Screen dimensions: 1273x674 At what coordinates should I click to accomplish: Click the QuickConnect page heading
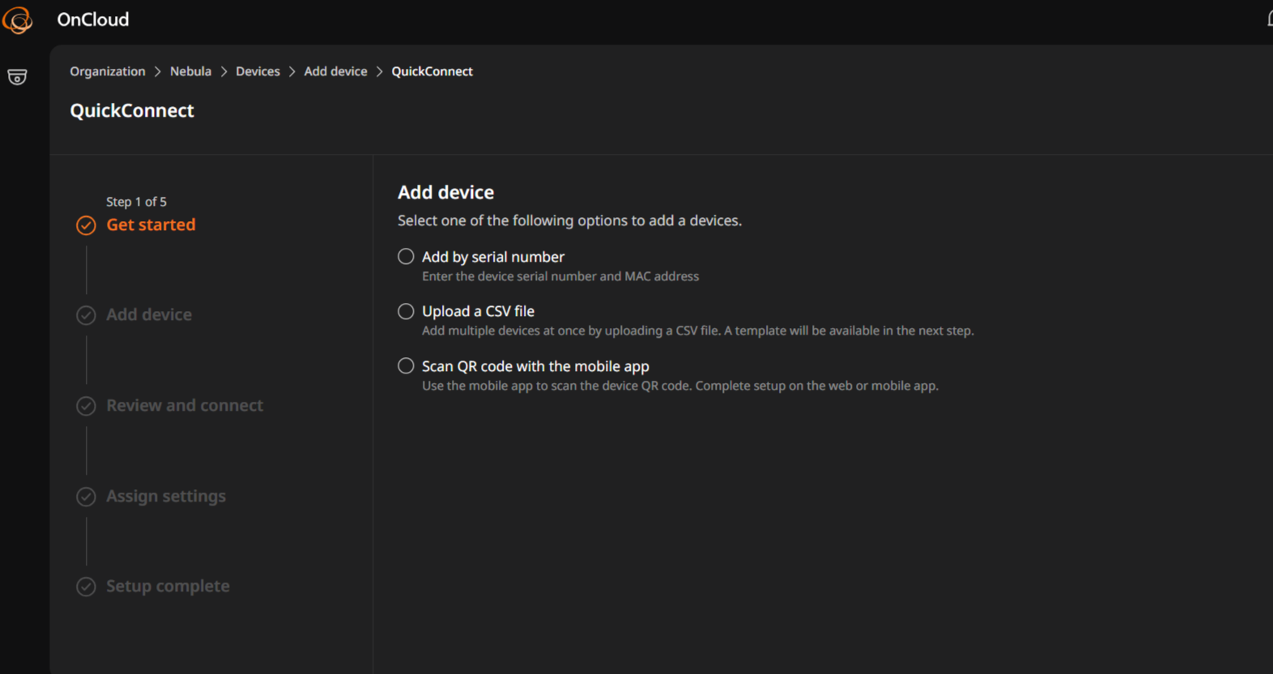(132, 110)
